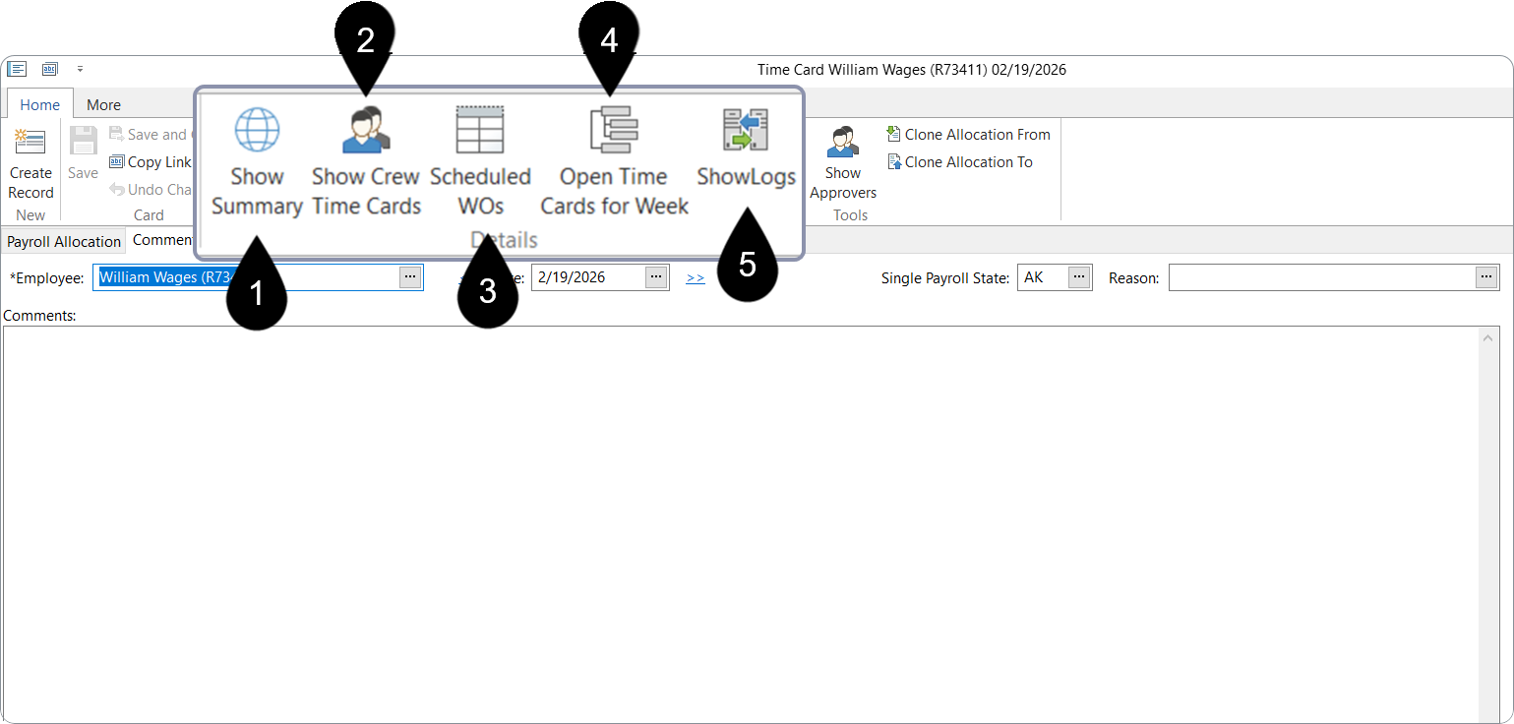Click the Undo Changes arrow icon
Image resolution: width=1514 pixels, height=724 pixels.
[x=116, y=190]
